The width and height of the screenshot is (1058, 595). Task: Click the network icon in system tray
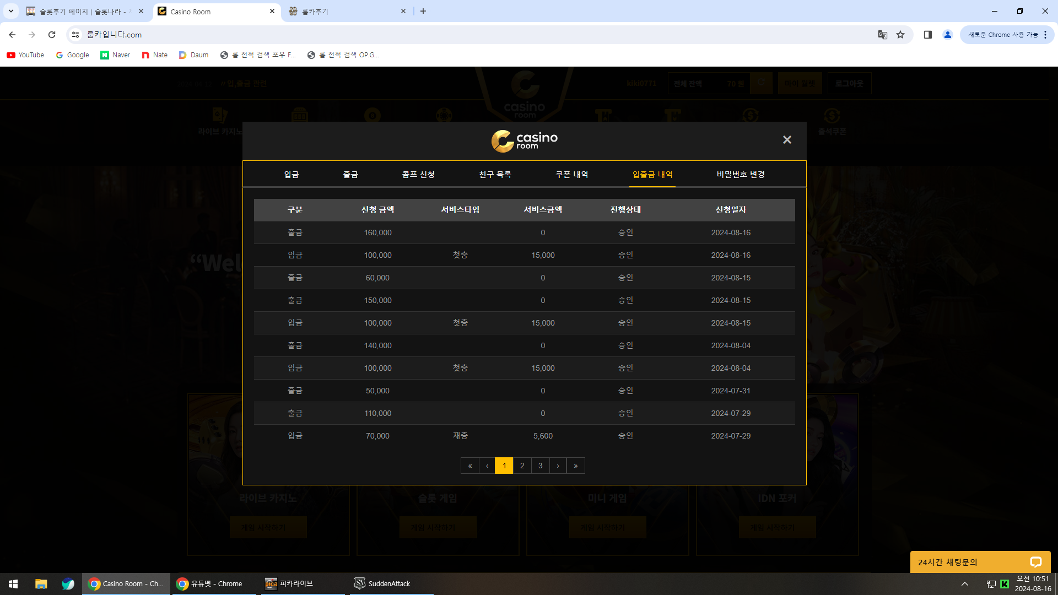[991, 584]
